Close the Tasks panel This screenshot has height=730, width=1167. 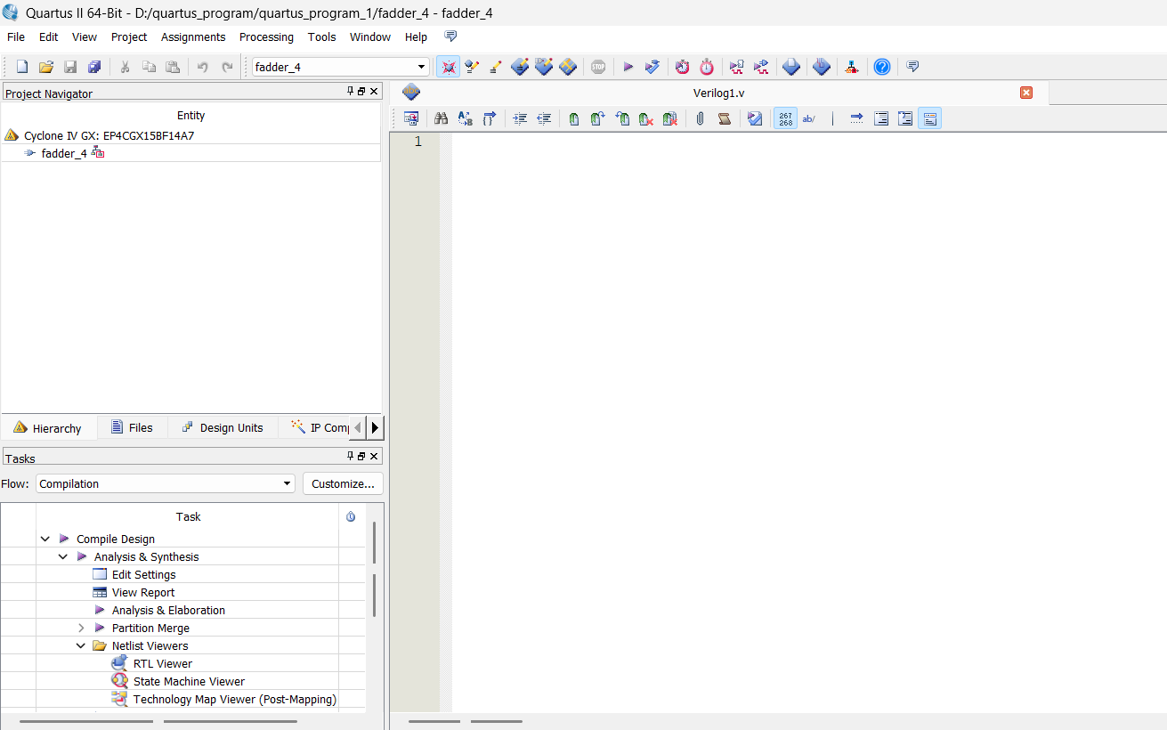coord(374,457)
